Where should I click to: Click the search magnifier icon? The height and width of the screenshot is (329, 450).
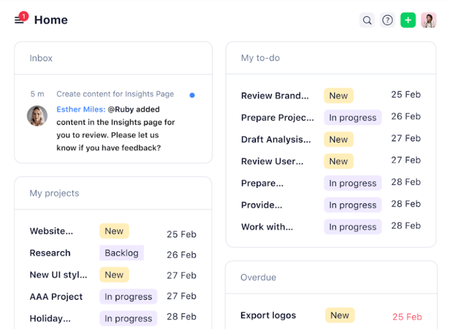pyautogui.click(x=367, y=20)
